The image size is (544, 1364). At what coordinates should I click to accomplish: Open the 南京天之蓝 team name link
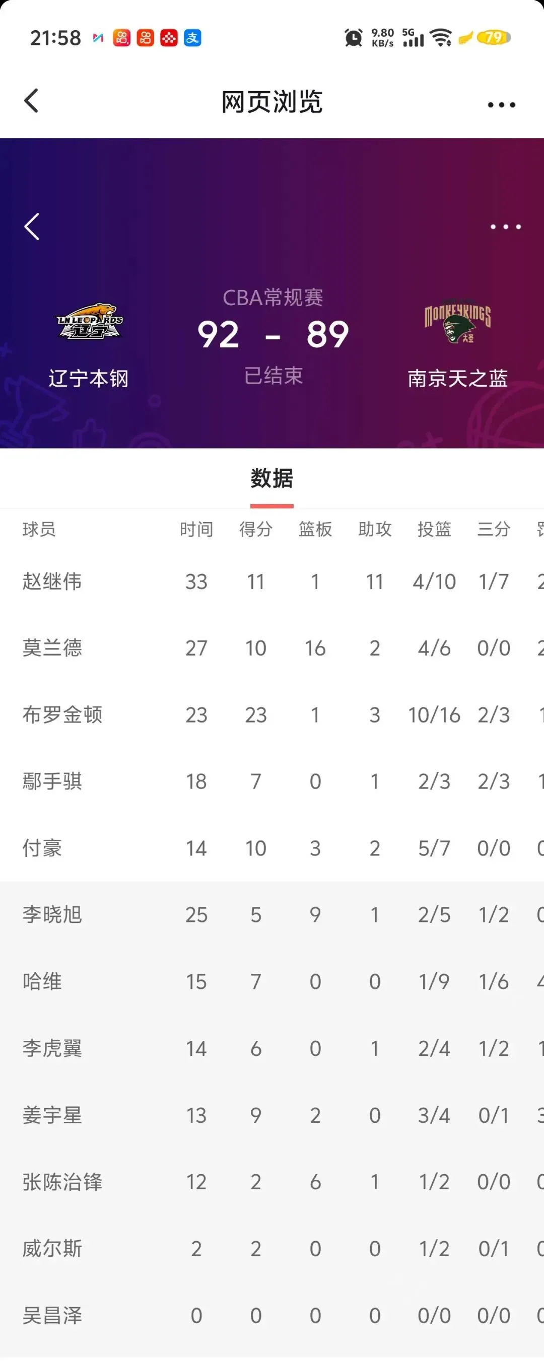[x=457, y=379]
